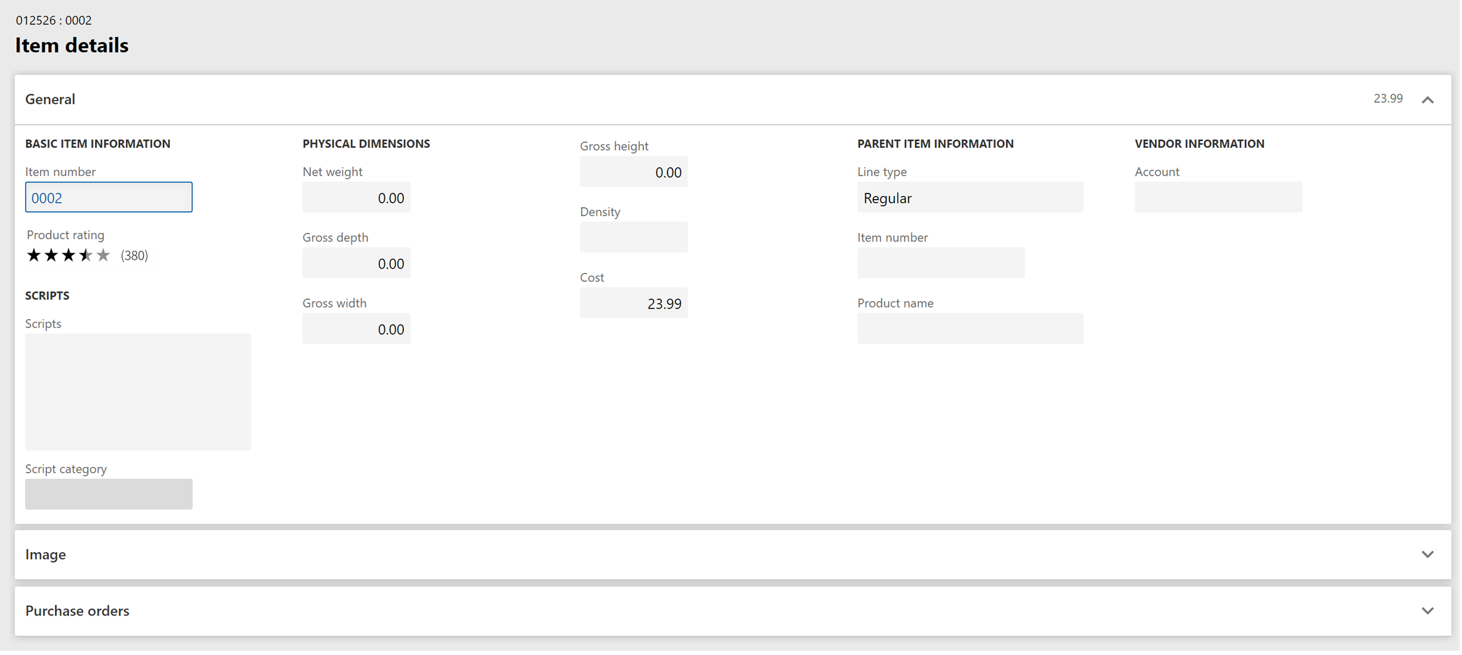This screenshot has width=1462, height=655.
Task: Click the Gross depth field
Action: 357,264
